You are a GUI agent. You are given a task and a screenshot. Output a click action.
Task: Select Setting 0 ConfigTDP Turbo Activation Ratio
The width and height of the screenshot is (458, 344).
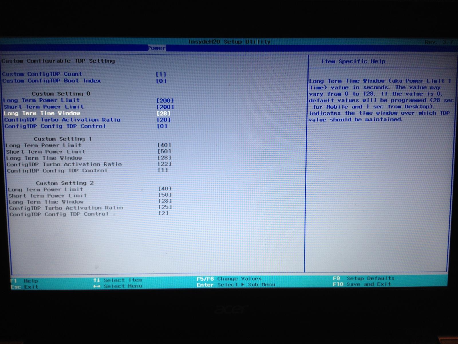[x=62, y=120]
